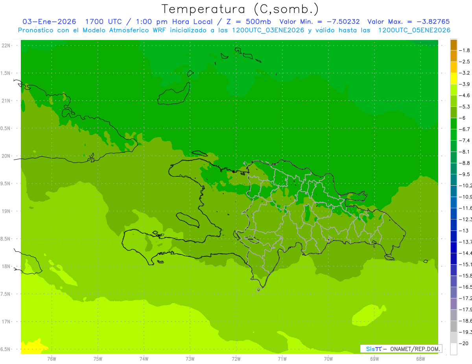
Task: Click the '70W' longitude axis label
Action: point(328,359)
